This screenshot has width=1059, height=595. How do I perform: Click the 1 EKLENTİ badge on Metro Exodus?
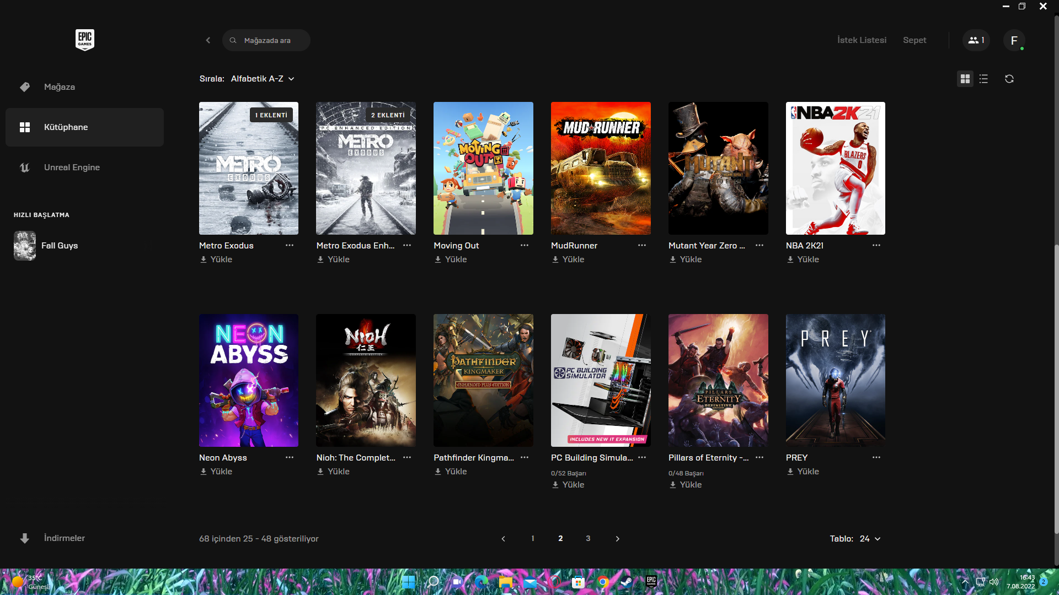pyautogui.click(x=271, y=115)
